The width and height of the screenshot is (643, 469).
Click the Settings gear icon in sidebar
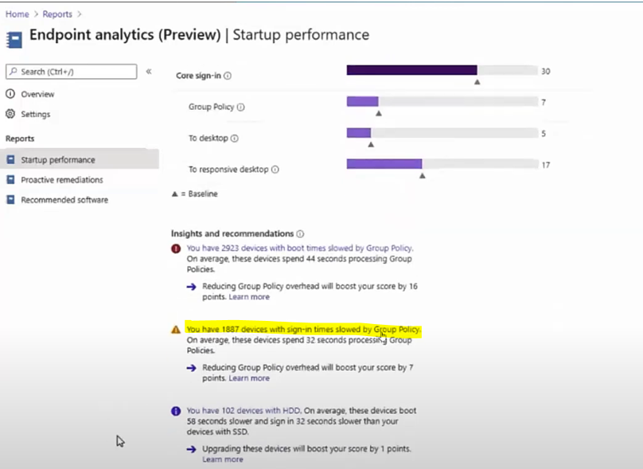click(x=10, y=114)
